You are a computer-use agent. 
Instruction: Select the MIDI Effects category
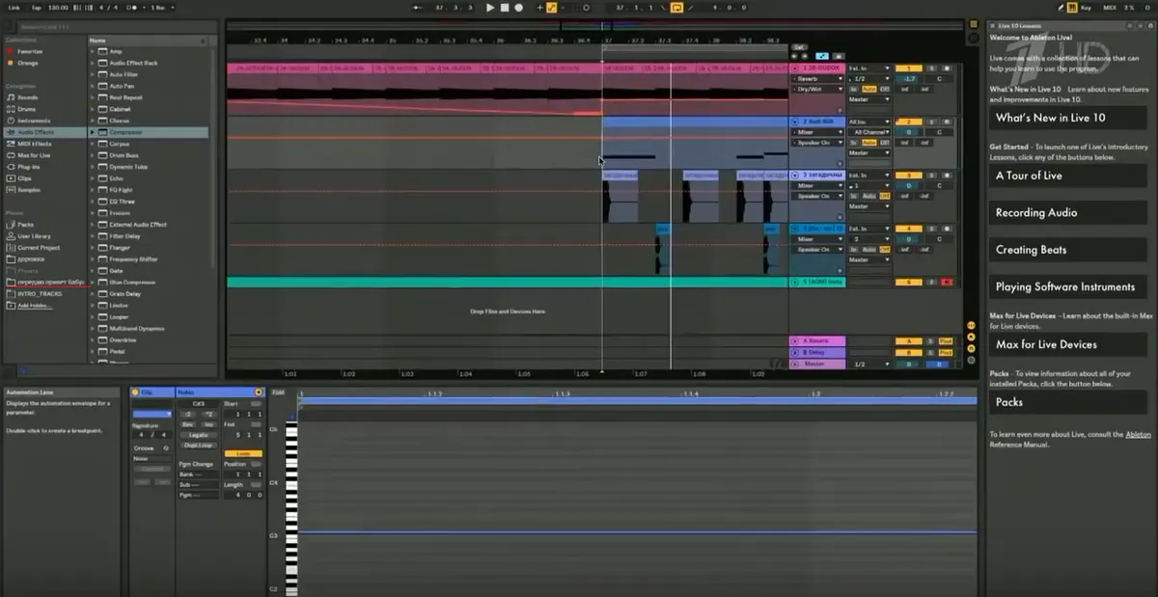[x=35, y=144]
